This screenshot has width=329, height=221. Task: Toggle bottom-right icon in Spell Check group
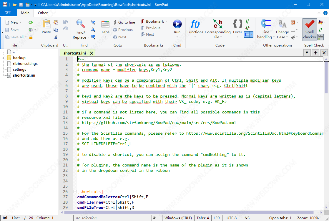coord(320,37)
